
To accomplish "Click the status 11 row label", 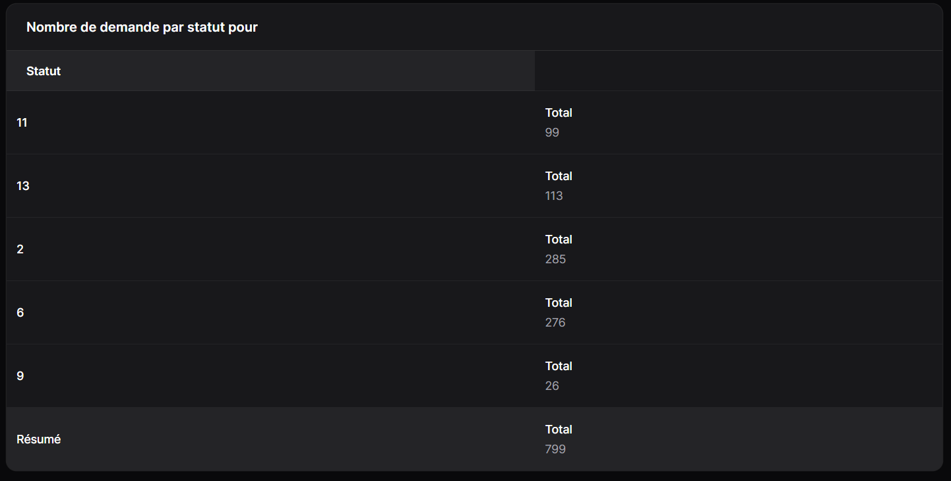I will (22, 122).
